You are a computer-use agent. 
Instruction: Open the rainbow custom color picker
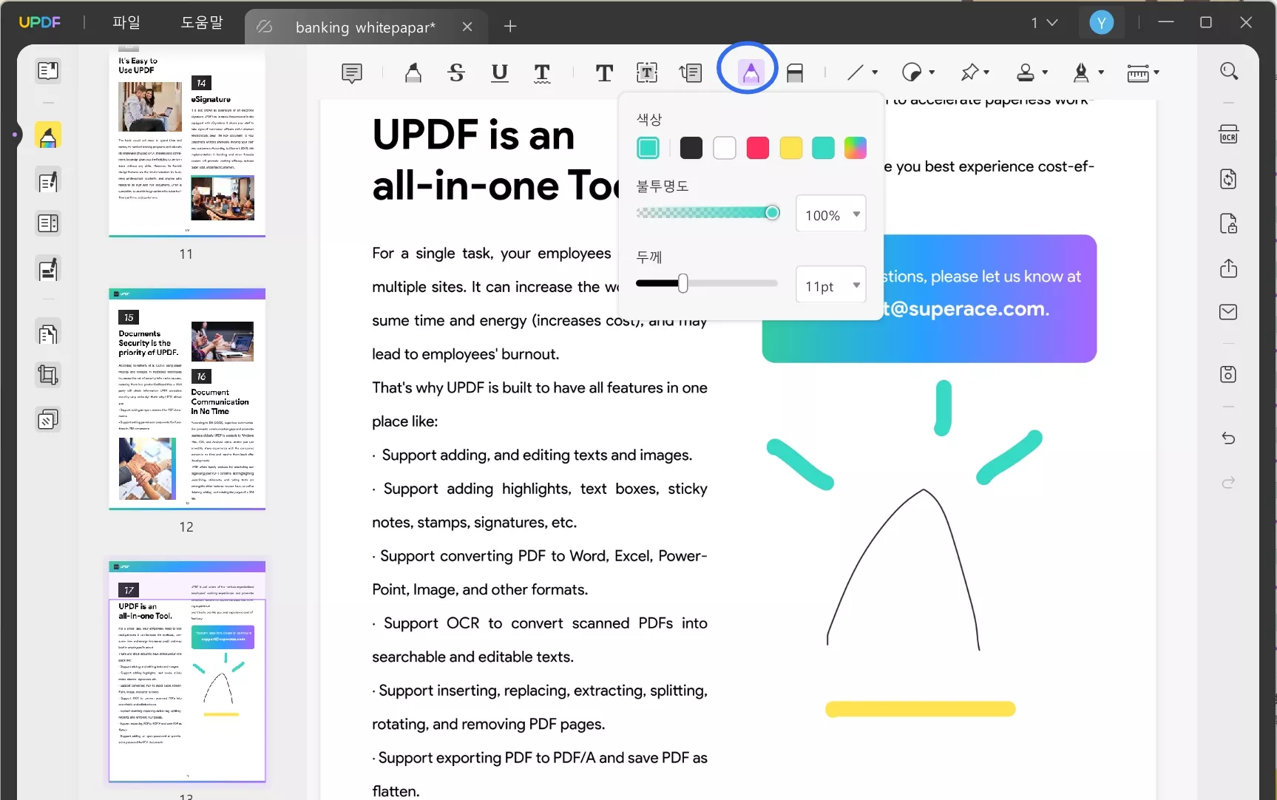[856, 148]
